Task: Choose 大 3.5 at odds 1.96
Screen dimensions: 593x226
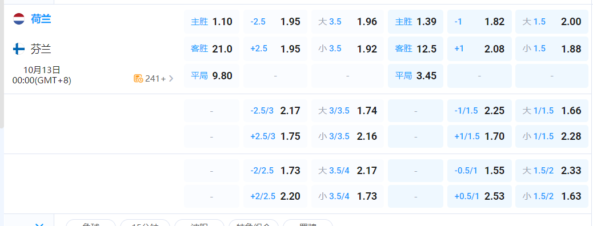Action: click(x=347, y=22)
